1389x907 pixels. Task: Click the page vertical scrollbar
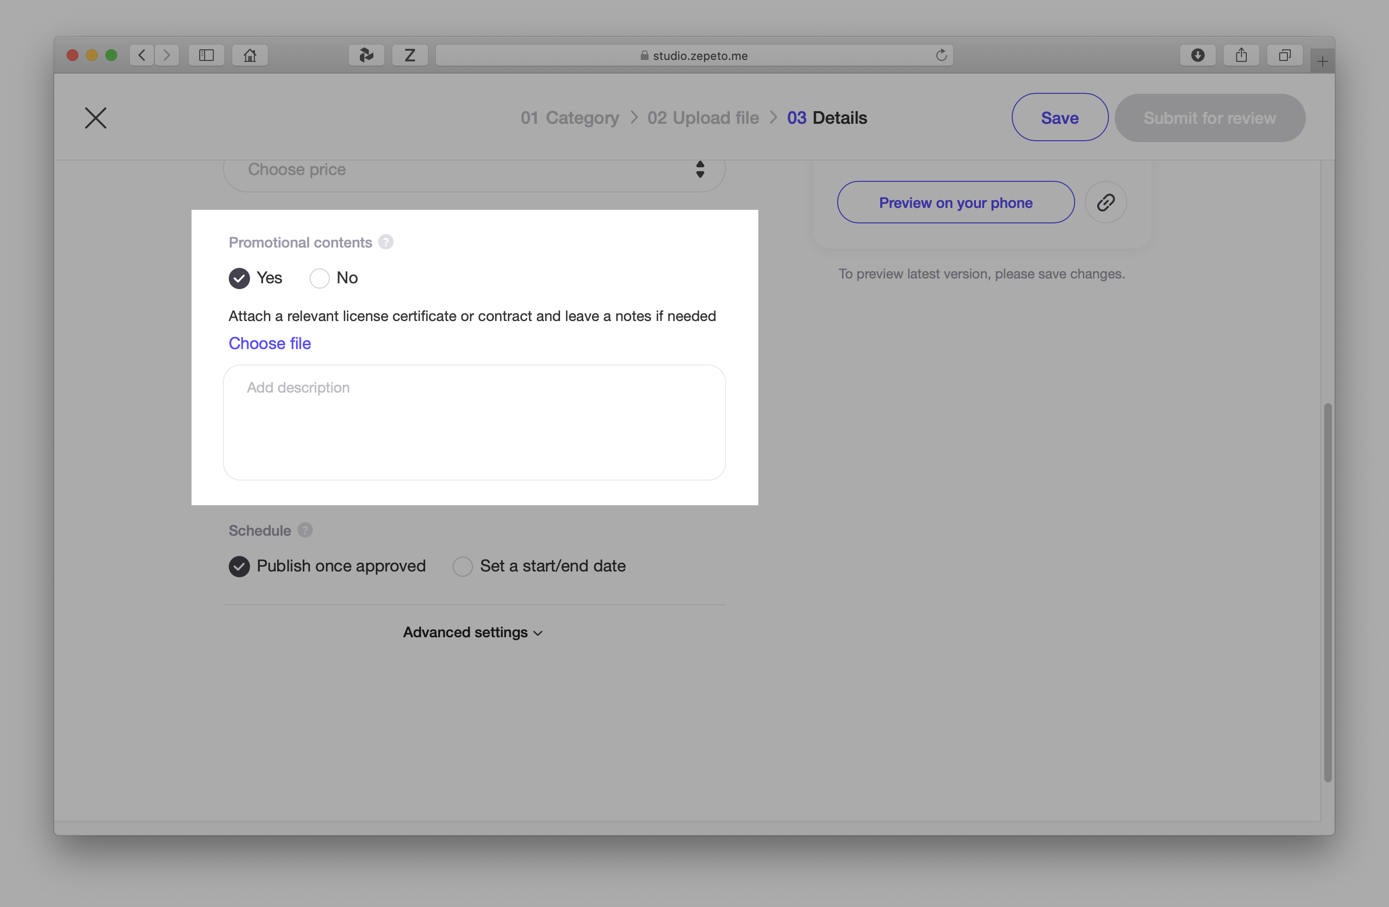coord(1327,592)
